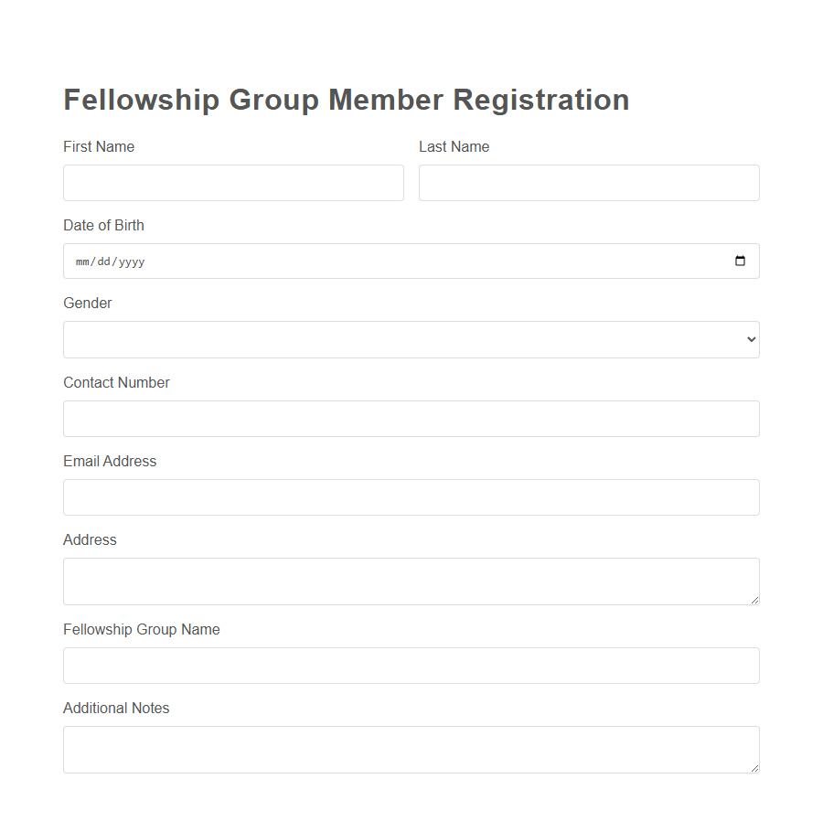Click the Additional Notes resize grip
This screenshot has width=823, height=832.
click(x=755, y=769)
